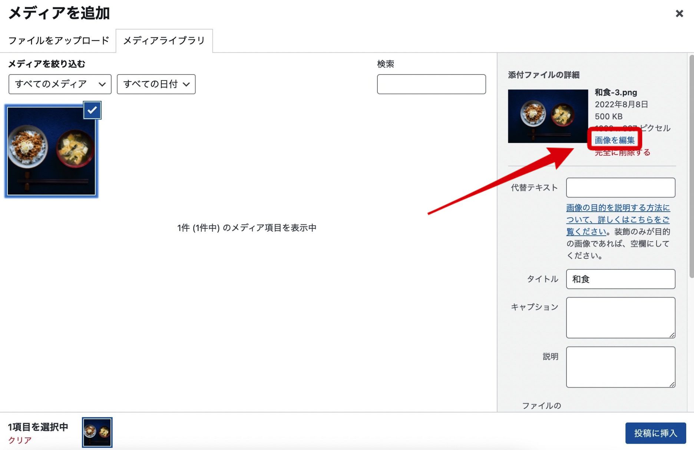Click attachment preview image in details panel
Viewport: 694px width, 450px height.
click(x=548, y=116)
